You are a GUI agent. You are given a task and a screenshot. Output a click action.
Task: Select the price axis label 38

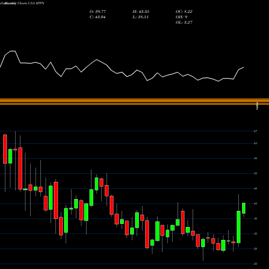[256, 218]
